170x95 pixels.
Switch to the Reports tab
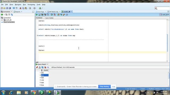[18, 12]
